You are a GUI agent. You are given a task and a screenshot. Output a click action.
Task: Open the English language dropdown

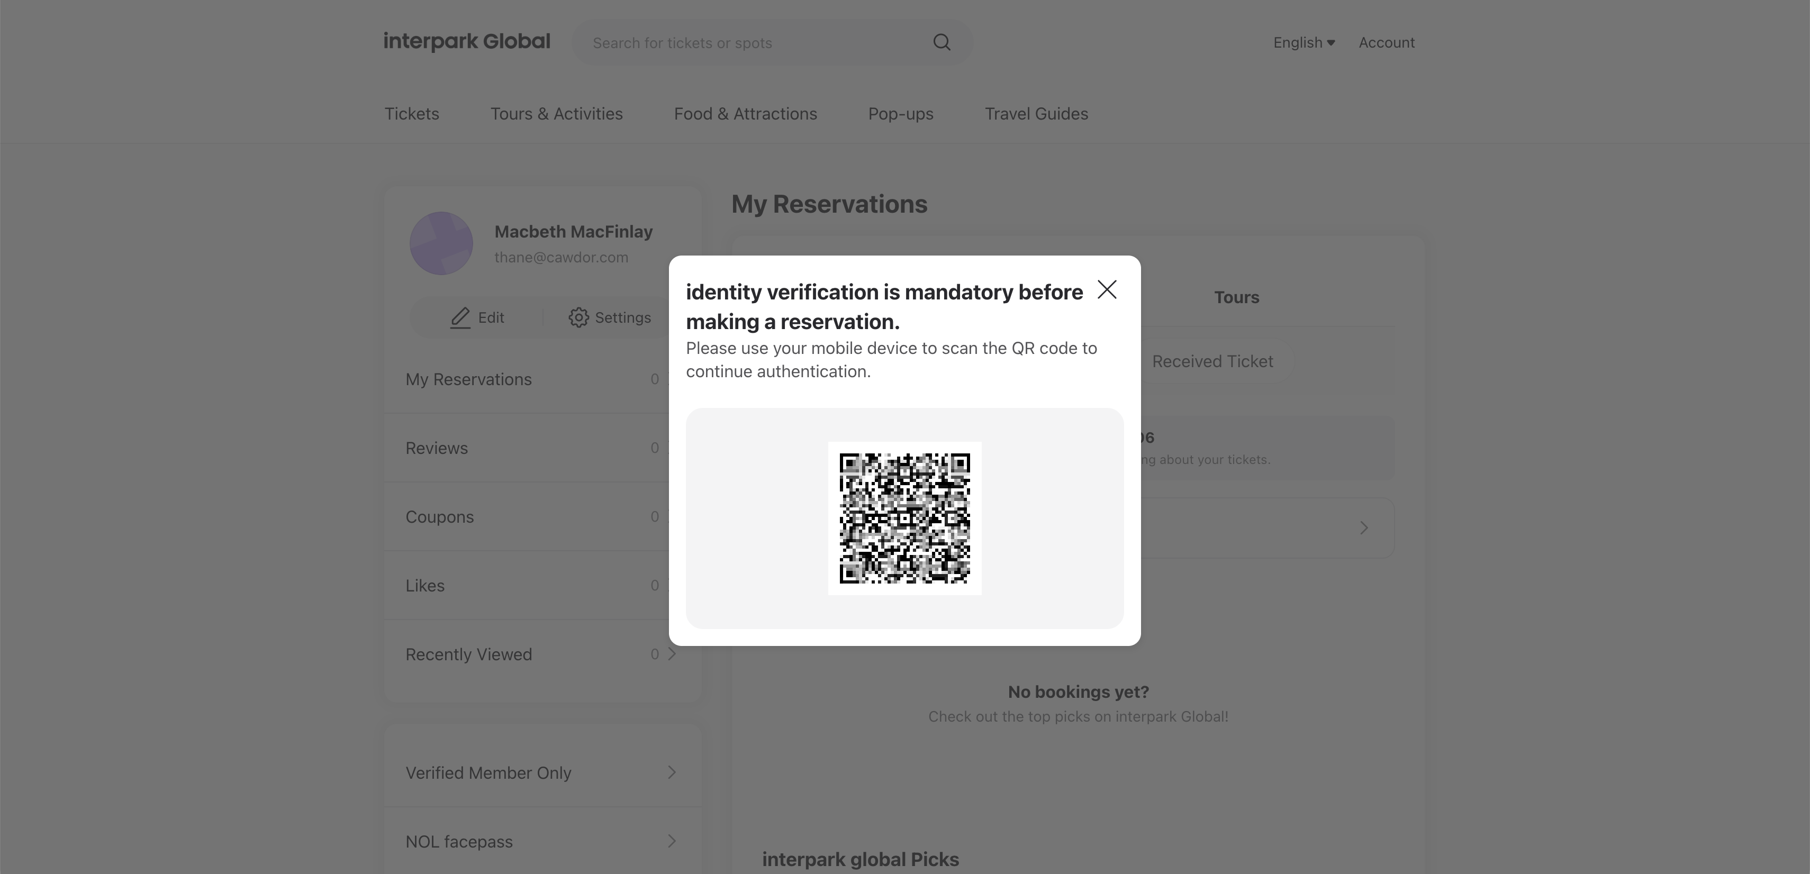tap(1304, 43)
